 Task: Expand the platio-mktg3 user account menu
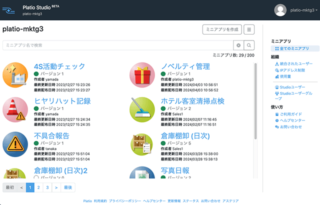click(296, 10)
